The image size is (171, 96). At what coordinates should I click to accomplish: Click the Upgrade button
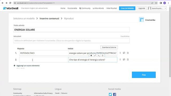tap(142, 8)
